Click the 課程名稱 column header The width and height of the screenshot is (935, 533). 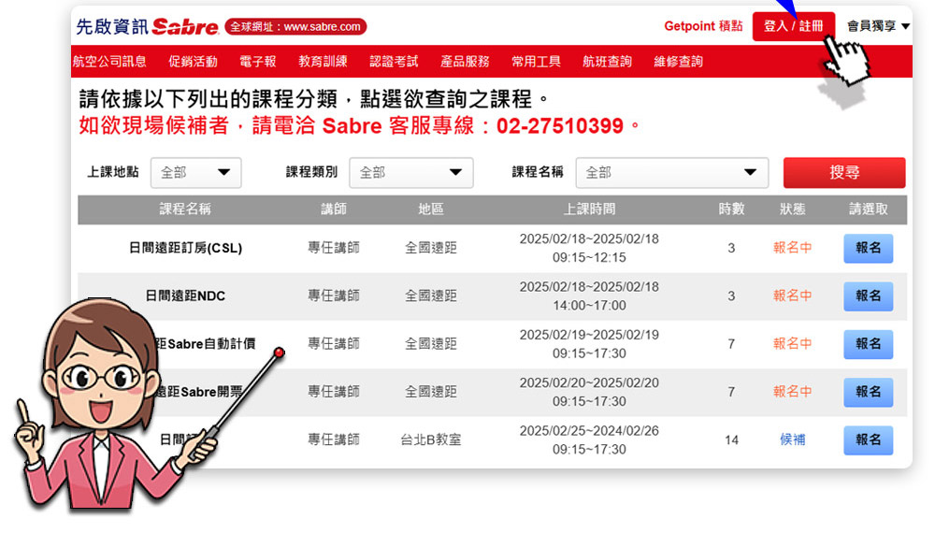click(185, 209)
